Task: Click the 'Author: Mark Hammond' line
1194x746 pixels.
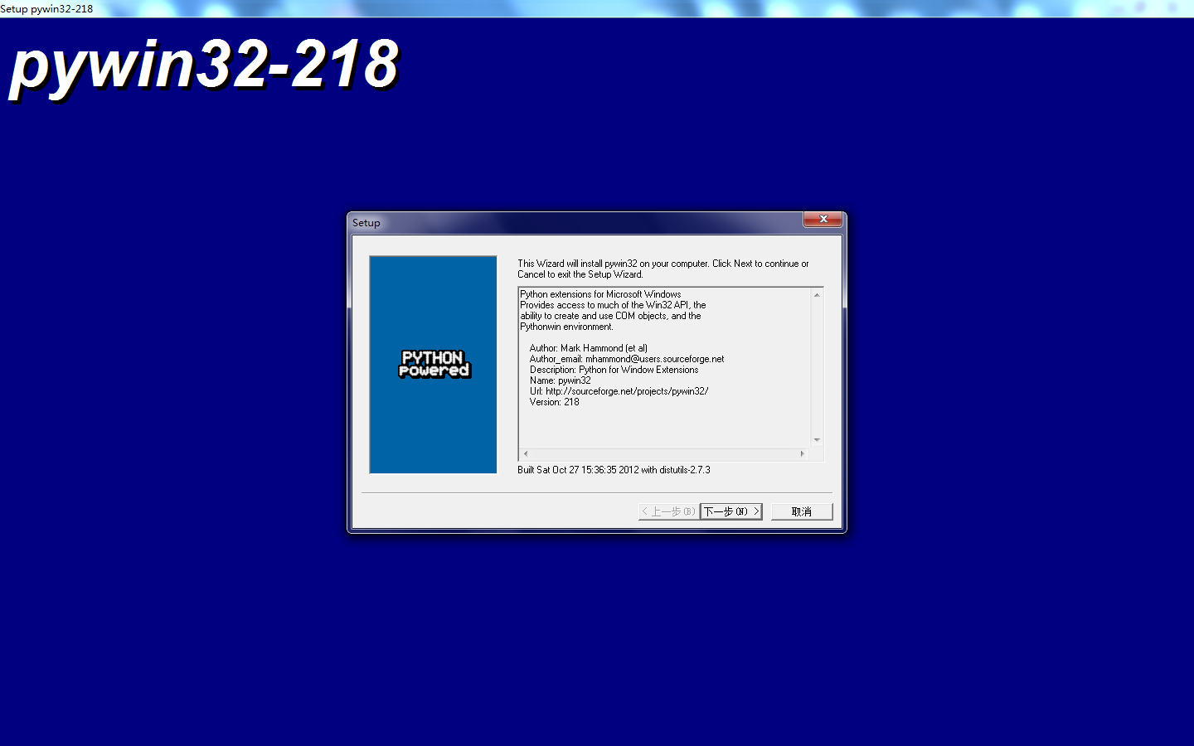Action: 589,348
